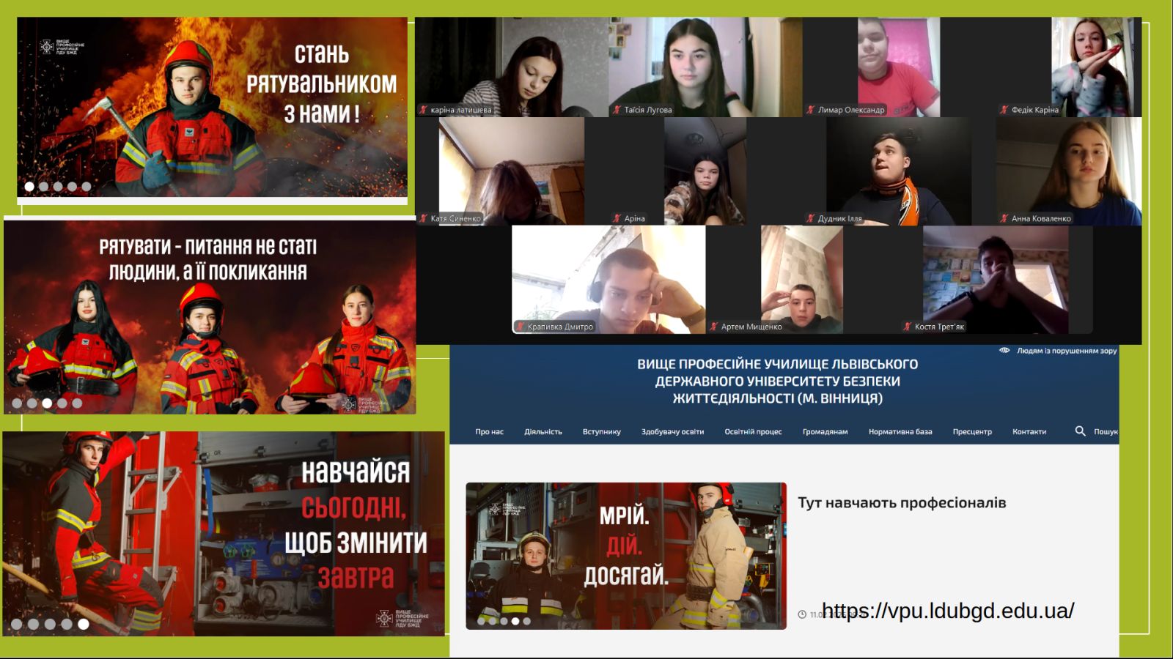Click the name label Лимар Олександр
The width and height of the screenshot is (1173, 659).
coord(851,110)
